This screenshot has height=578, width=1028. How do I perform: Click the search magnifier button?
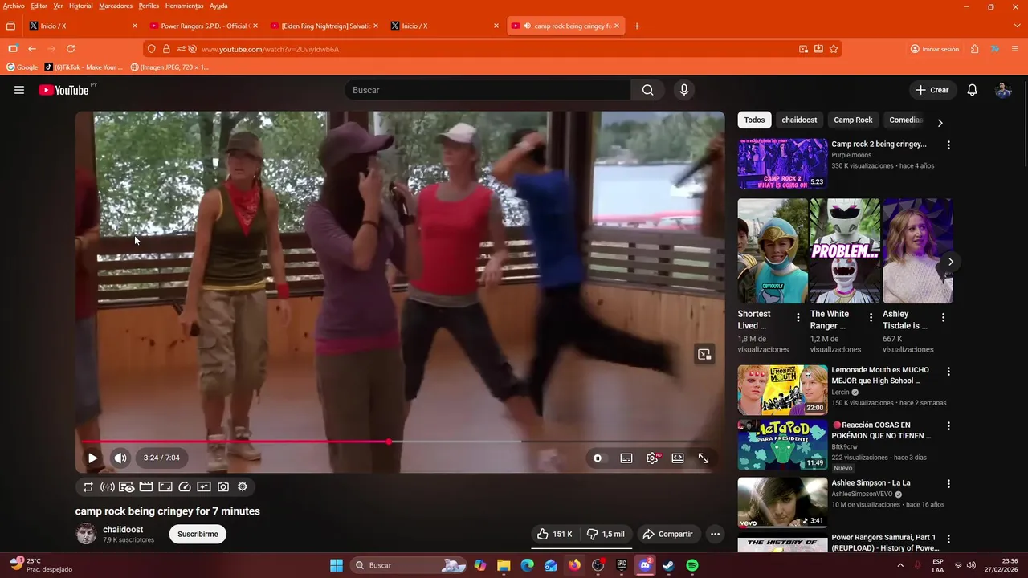click(648, 90)
